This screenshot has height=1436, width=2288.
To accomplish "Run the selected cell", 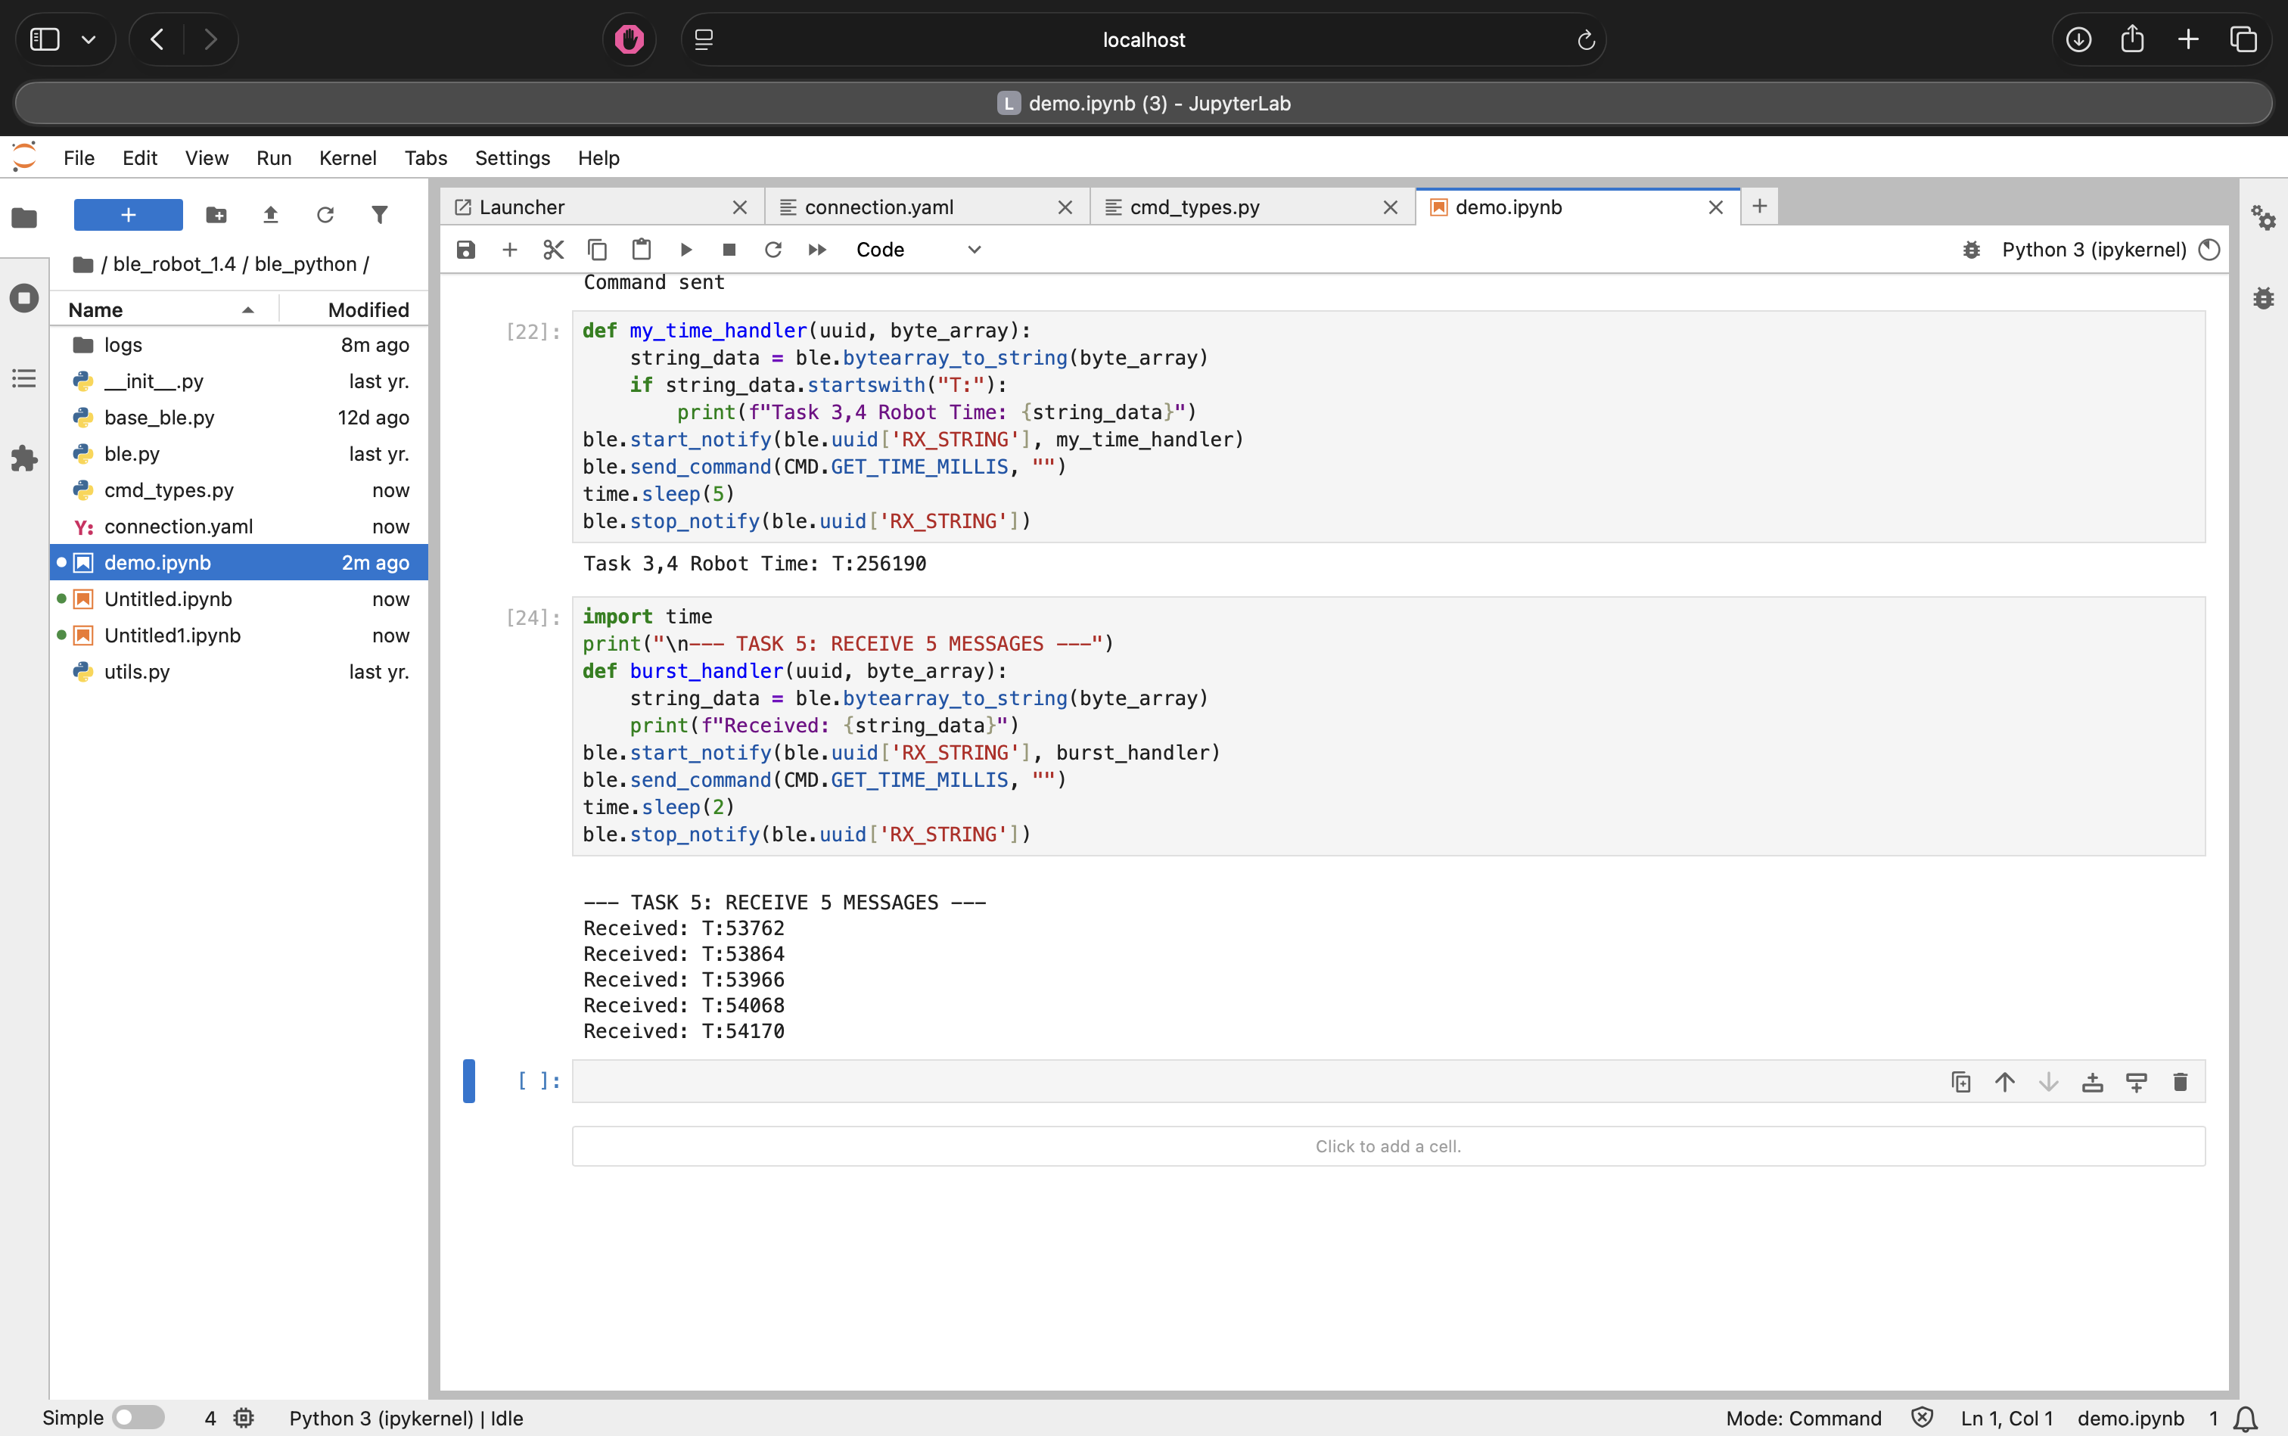I will (685, 249).
